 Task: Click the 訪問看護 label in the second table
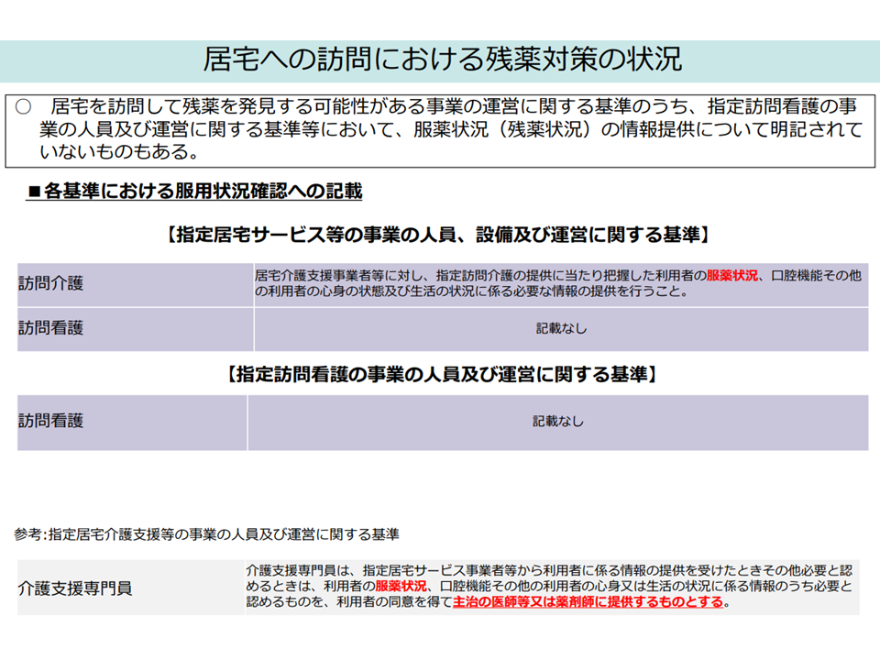(x=50, y=422)
